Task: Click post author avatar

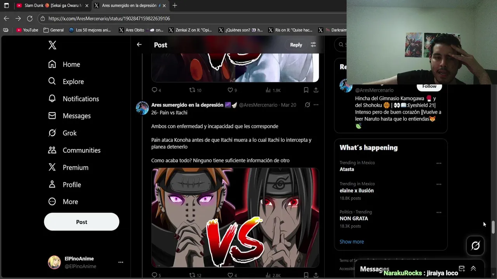Action: [142, 108]
